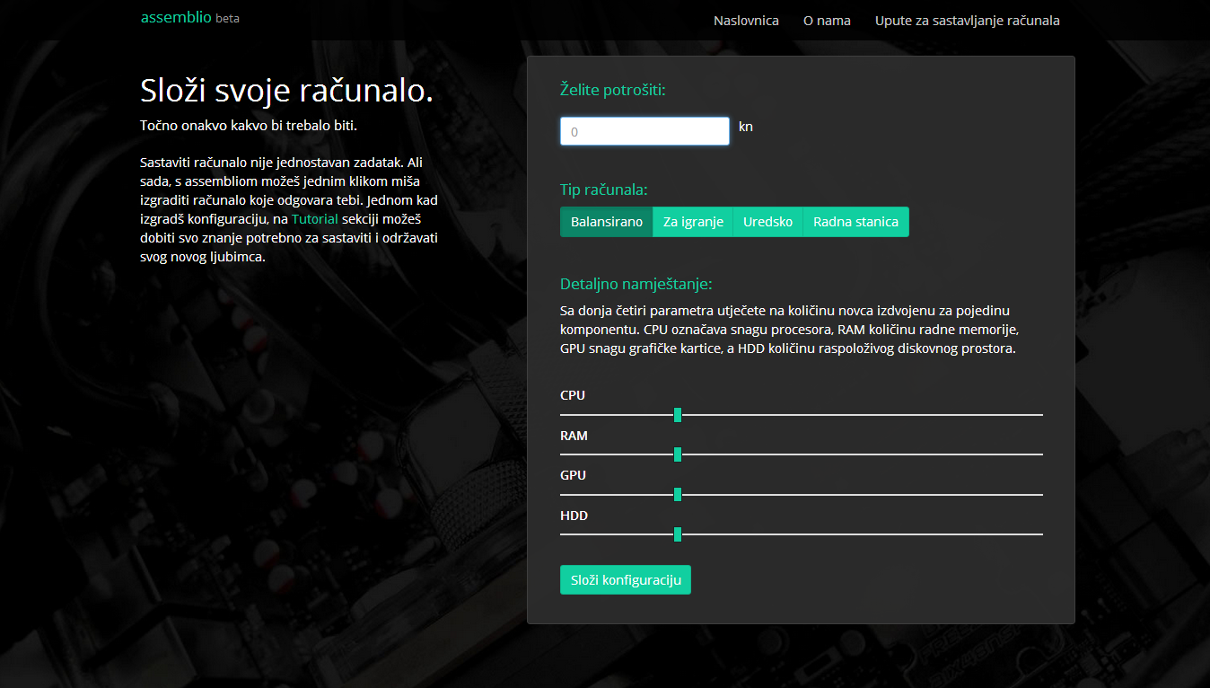This screenshot has width=1210, height=688.
Task: Open Upute za sastavljanje računala
Action: [x=967, y=21]
